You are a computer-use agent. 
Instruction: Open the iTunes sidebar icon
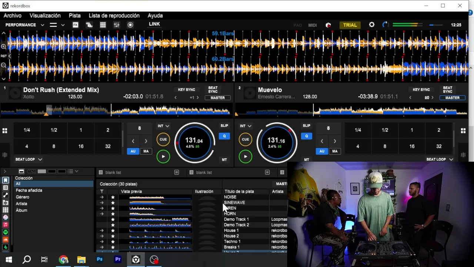coord(6,217)
